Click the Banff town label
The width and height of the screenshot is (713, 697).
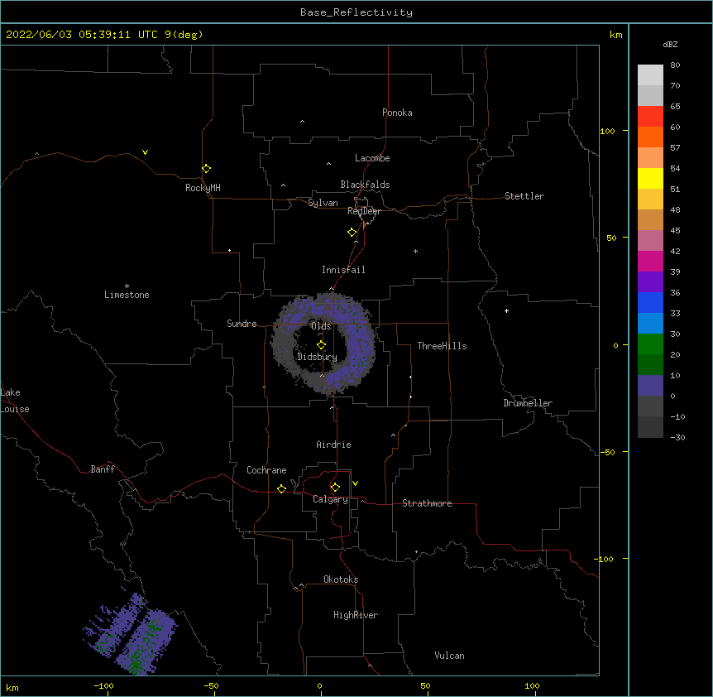103,469
